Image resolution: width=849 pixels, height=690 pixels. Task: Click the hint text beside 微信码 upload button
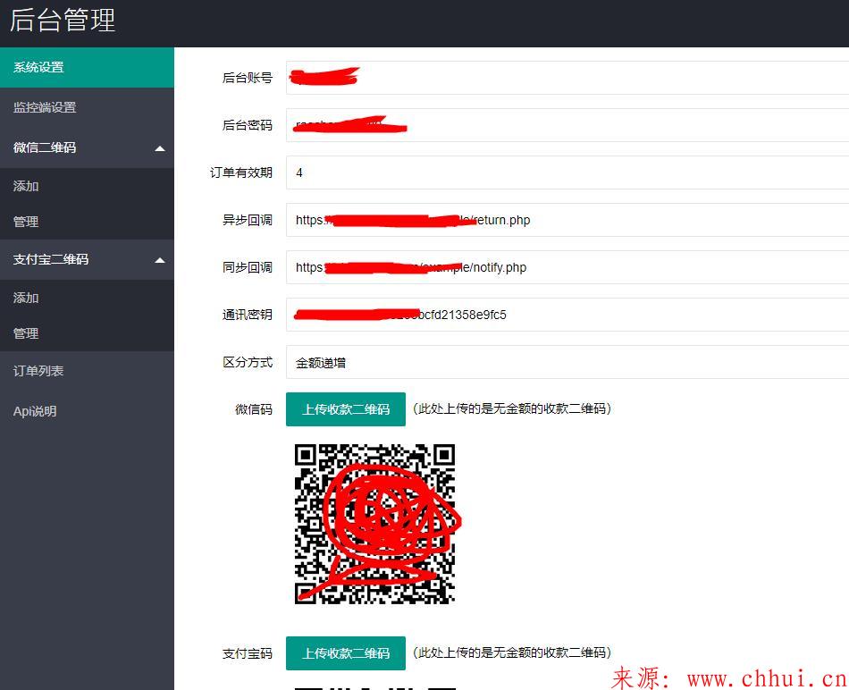coord(512,409)
